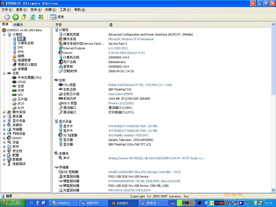The width and height of the screenshot is (276, 207).
Task: Open the 收藏(O) menu
Action: [x=51, y=10]
